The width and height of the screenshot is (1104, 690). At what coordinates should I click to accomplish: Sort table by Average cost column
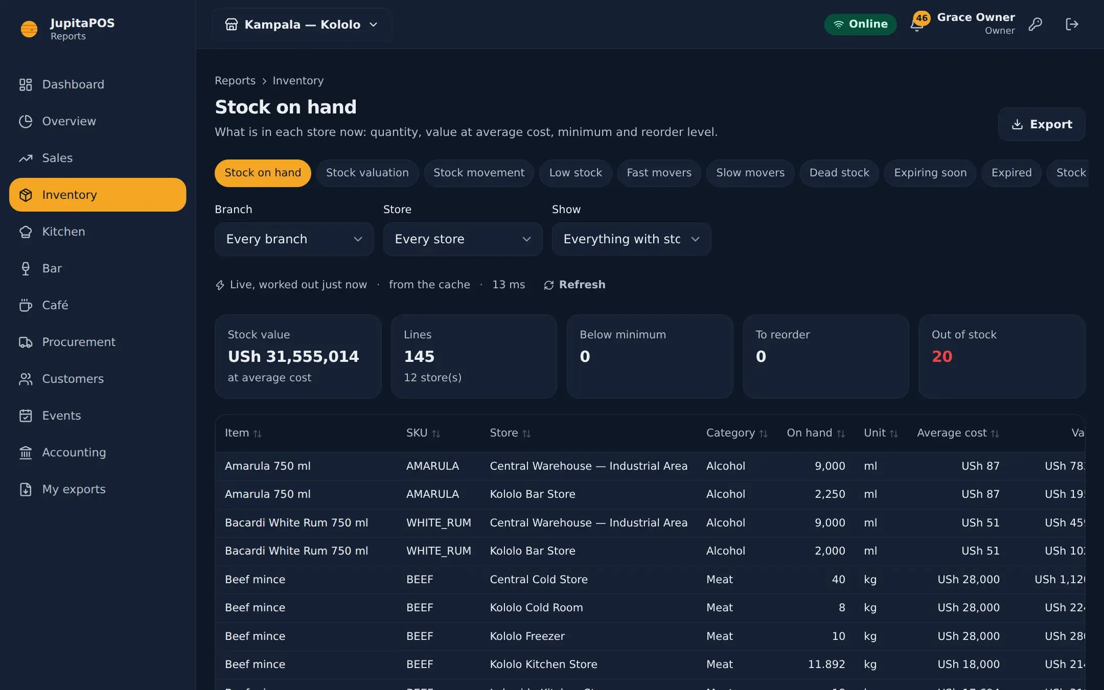(x=958, y=433)
